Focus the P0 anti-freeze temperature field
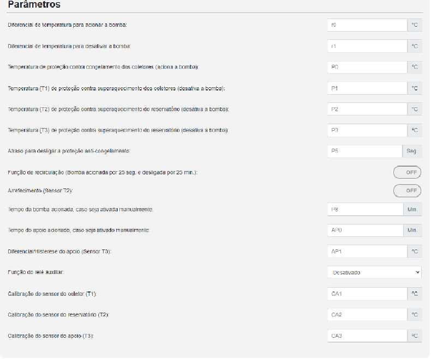The image size is (431, 359). tap(367, 67)
